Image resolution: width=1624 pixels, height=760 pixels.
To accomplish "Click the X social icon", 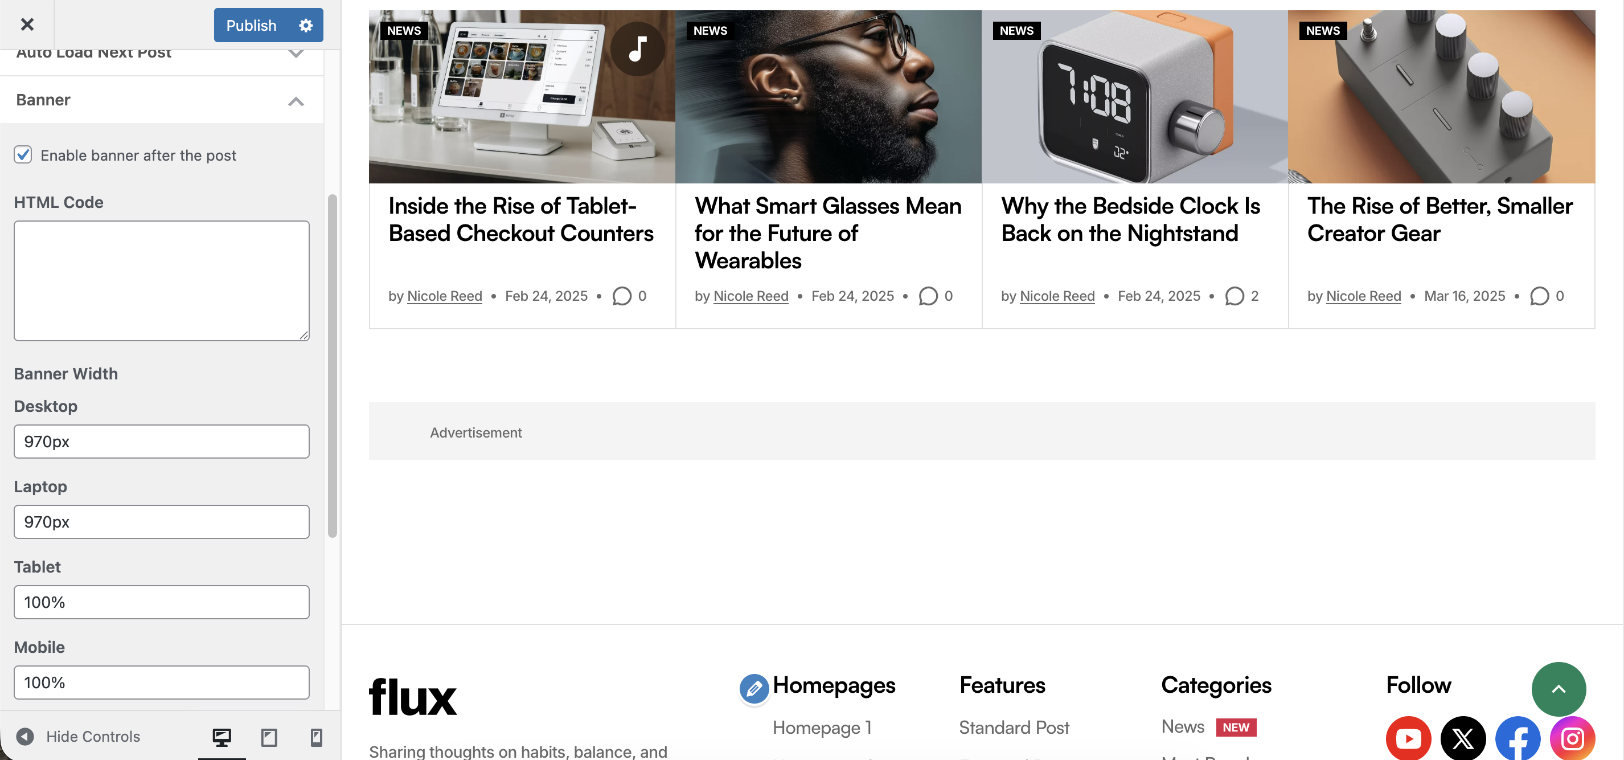I will point(1463,738).
